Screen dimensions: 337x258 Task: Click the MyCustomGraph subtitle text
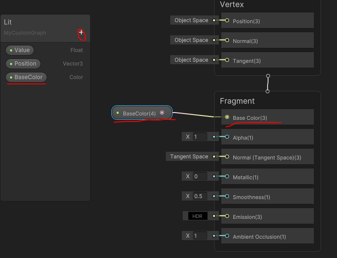(x=25, y=33)
